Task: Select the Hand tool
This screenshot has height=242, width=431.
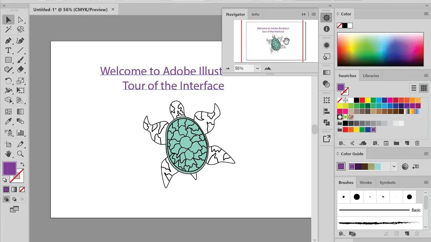Action: point(8,154)
